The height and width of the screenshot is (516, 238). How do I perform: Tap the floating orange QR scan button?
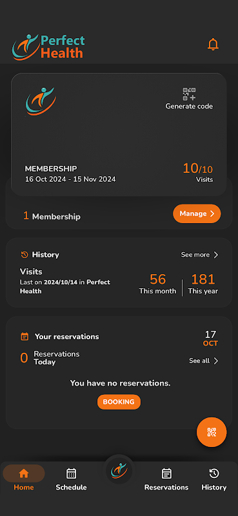click(x=212, y=432)
